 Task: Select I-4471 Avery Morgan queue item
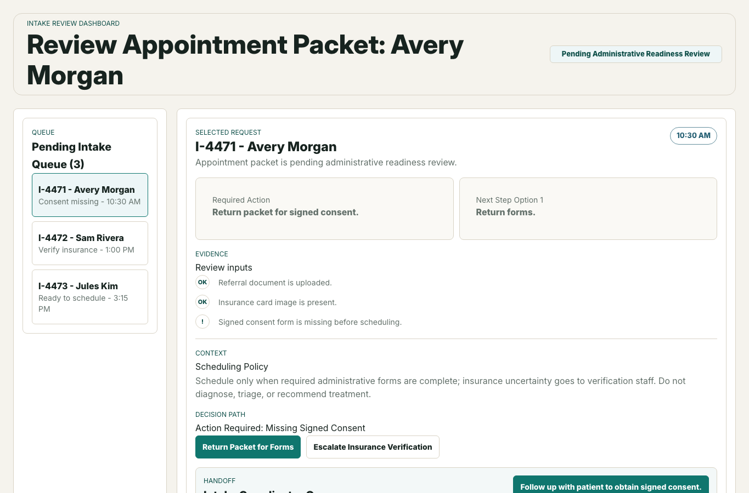(x=90, y=195)
